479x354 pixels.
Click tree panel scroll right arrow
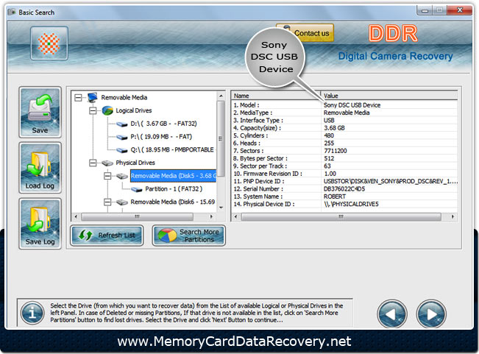click(x=211, y=216)
